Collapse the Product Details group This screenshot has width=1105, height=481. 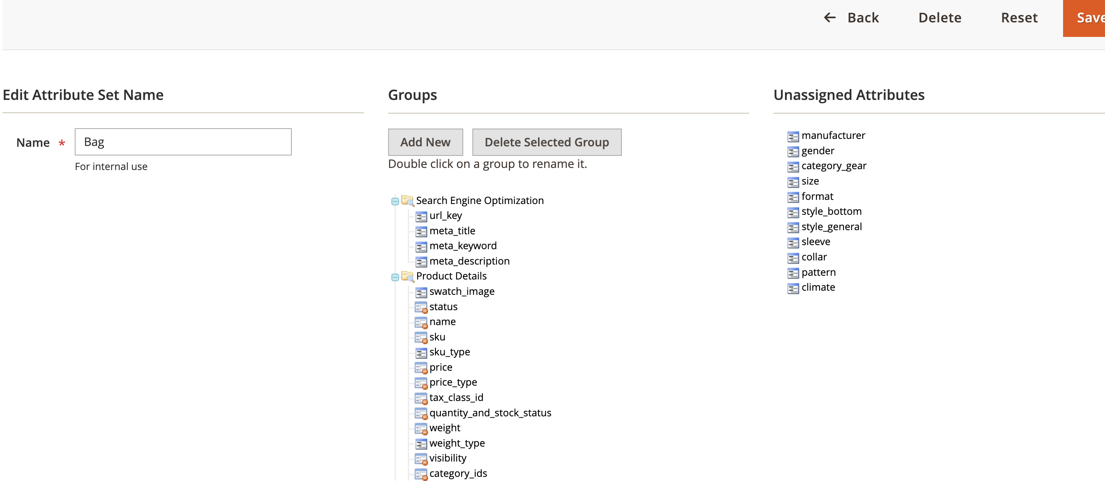395,277
